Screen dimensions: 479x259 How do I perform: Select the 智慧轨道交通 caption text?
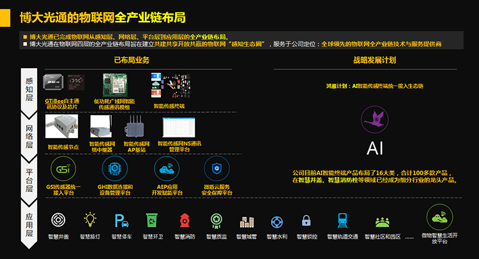(342, 237)
